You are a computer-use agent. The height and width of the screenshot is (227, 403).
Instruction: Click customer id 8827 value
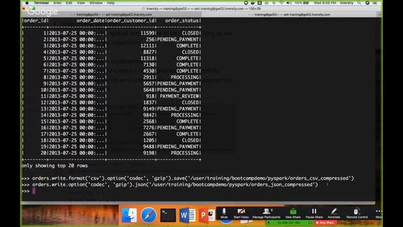point(149,52)
